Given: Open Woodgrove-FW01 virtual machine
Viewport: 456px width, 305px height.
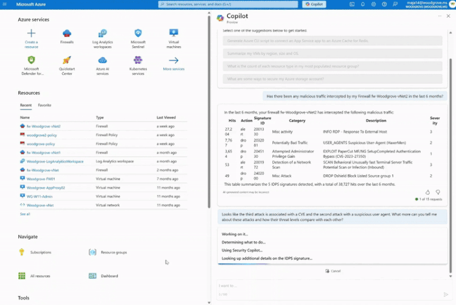Looking at the screenshot, I should pos(41,179).
